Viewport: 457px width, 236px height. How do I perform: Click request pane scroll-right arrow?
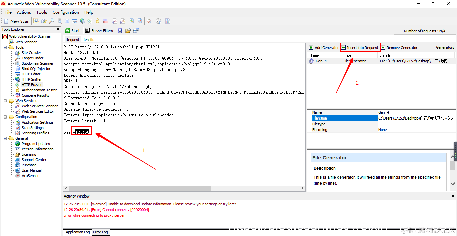pyautogui.click(x=302, y=188)
